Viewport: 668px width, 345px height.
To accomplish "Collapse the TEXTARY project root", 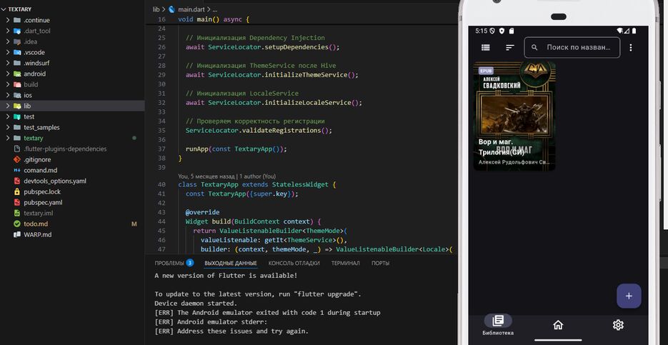I will pyautogui.click(x=19, y=9).
